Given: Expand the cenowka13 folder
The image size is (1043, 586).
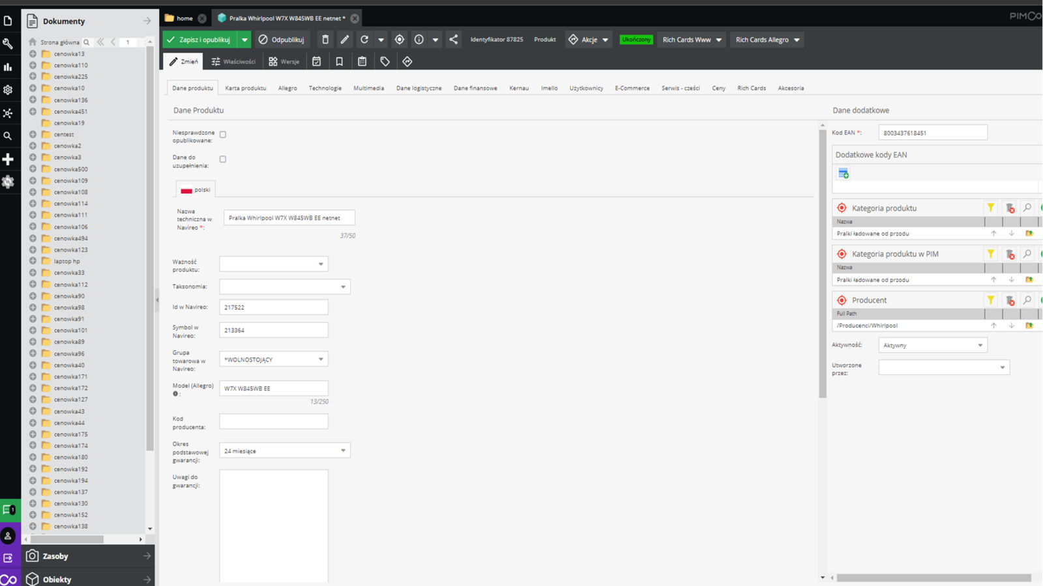Looking at the screenshot, I should [x=33, y=54].
